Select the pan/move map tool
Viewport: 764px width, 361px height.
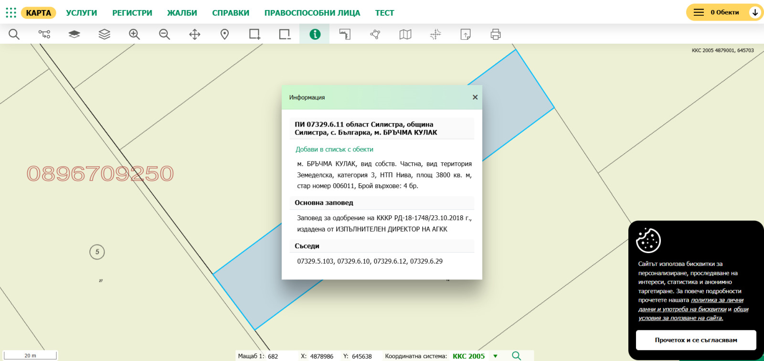pyautogui.click(x=195, y=34)
